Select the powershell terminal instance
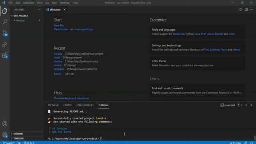Screen dimensions: 256x144 tap(228, 105)
